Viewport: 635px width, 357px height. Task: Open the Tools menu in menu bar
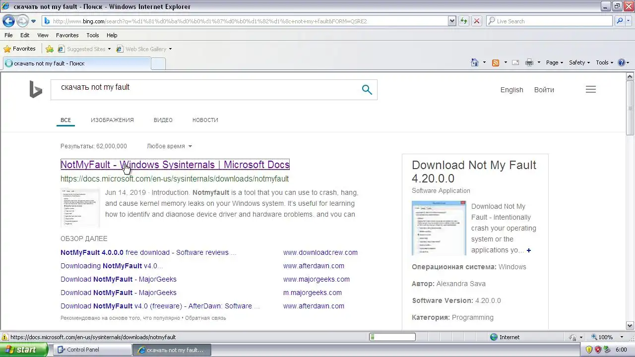tap(93, 35)
